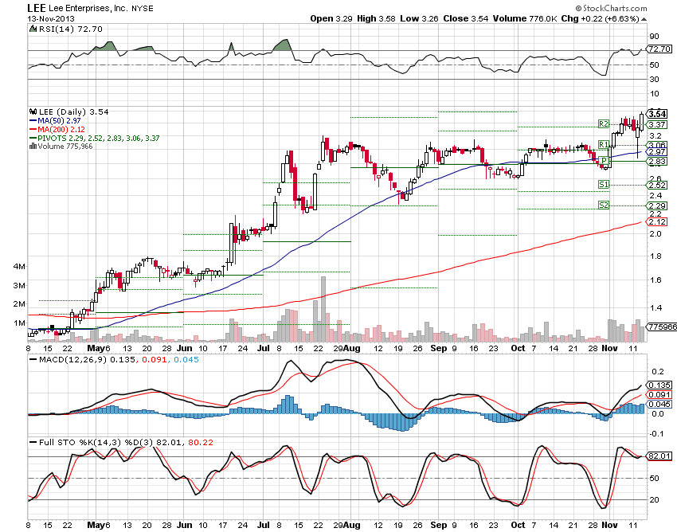The image size is (677, 532).
Task: Click the volume bars icon in legend
Action: point(33,147)
